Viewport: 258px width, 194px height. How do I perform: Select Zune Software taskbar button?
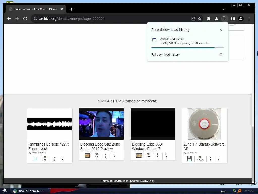click(x=30, y=191)
